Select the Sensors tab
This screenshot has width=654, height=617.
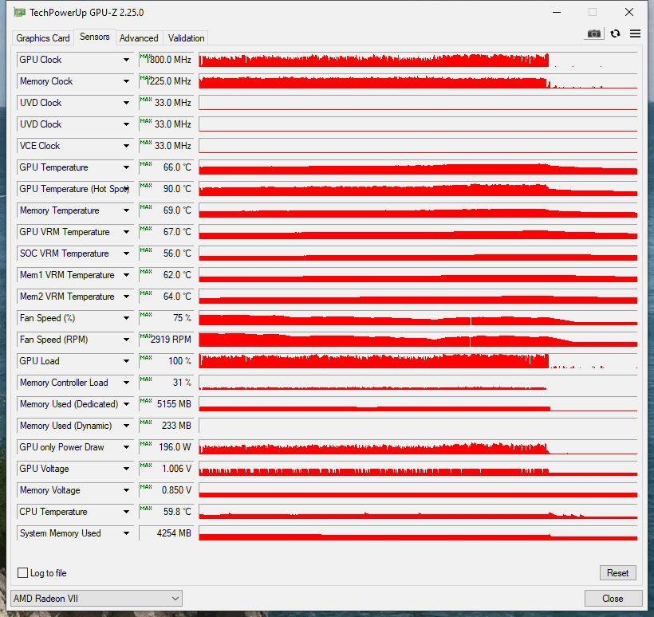(95, 37)
